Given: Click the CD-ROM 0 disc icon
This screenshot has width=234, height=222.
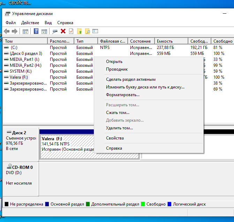Looking at the screenshot, I should point(9,166).
